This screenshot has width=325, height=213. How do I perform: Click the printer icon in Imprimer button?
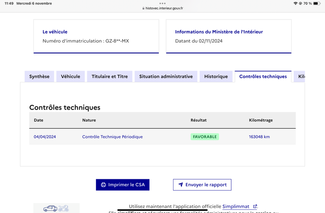tap(103, 185)
